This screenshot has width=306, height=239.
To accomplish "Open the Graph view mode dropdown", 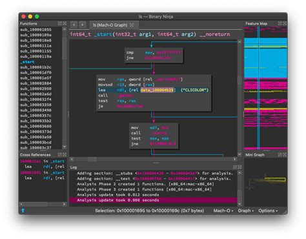I will [x=246, y=211].
